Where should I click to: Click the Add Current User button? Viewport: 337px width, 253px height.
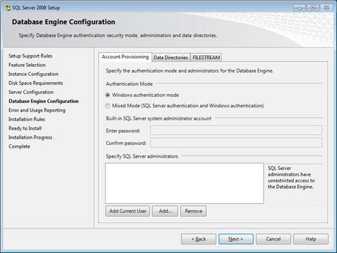click(128, 211)
